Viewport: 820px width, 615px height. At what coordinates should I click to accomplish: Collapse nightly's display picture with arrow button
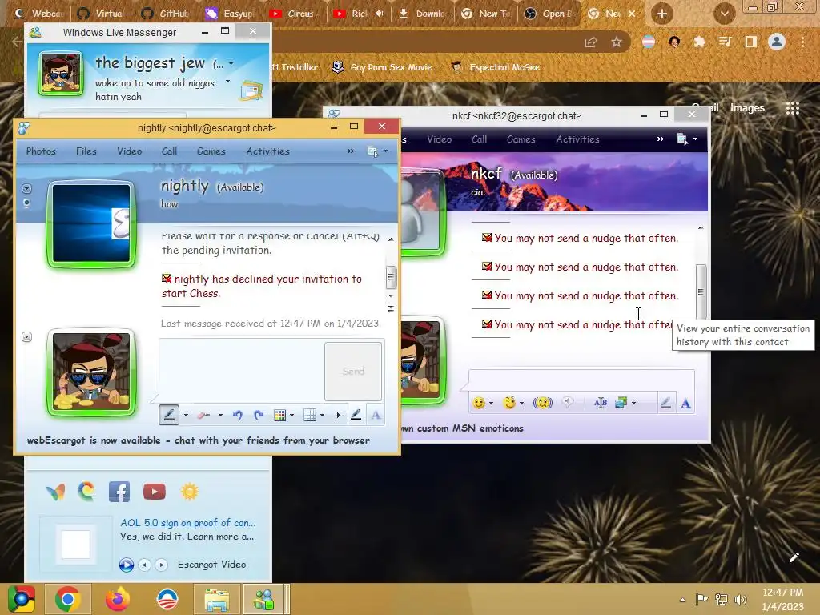[x=26, y=188]
